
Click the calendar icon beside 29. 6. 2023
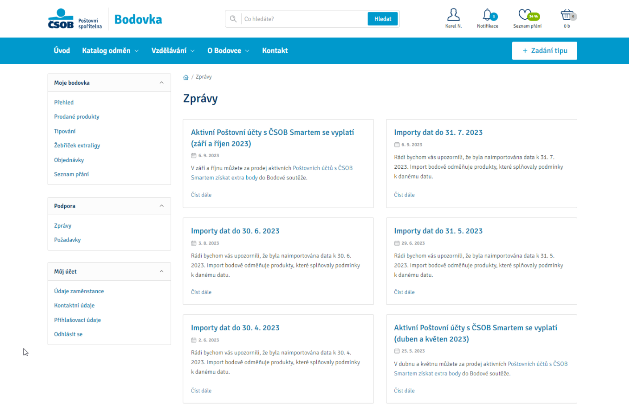[397, 243]
